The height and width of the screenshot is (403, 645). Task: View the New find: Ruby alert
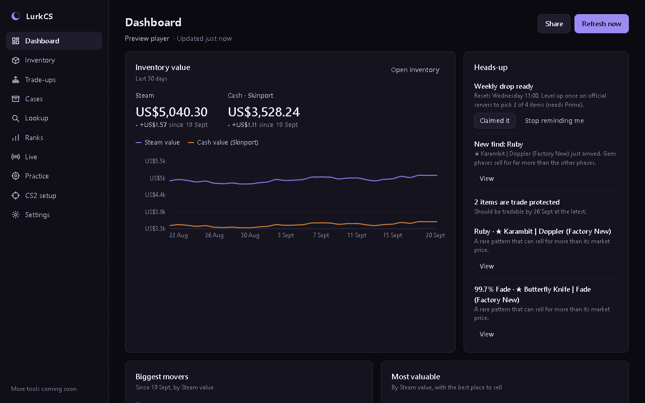[487, 179]
